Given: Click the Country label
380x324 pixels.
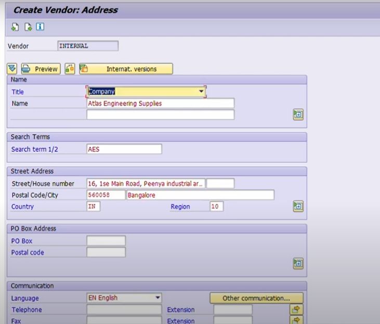Looking at the screenshot, I should point(22,207).
